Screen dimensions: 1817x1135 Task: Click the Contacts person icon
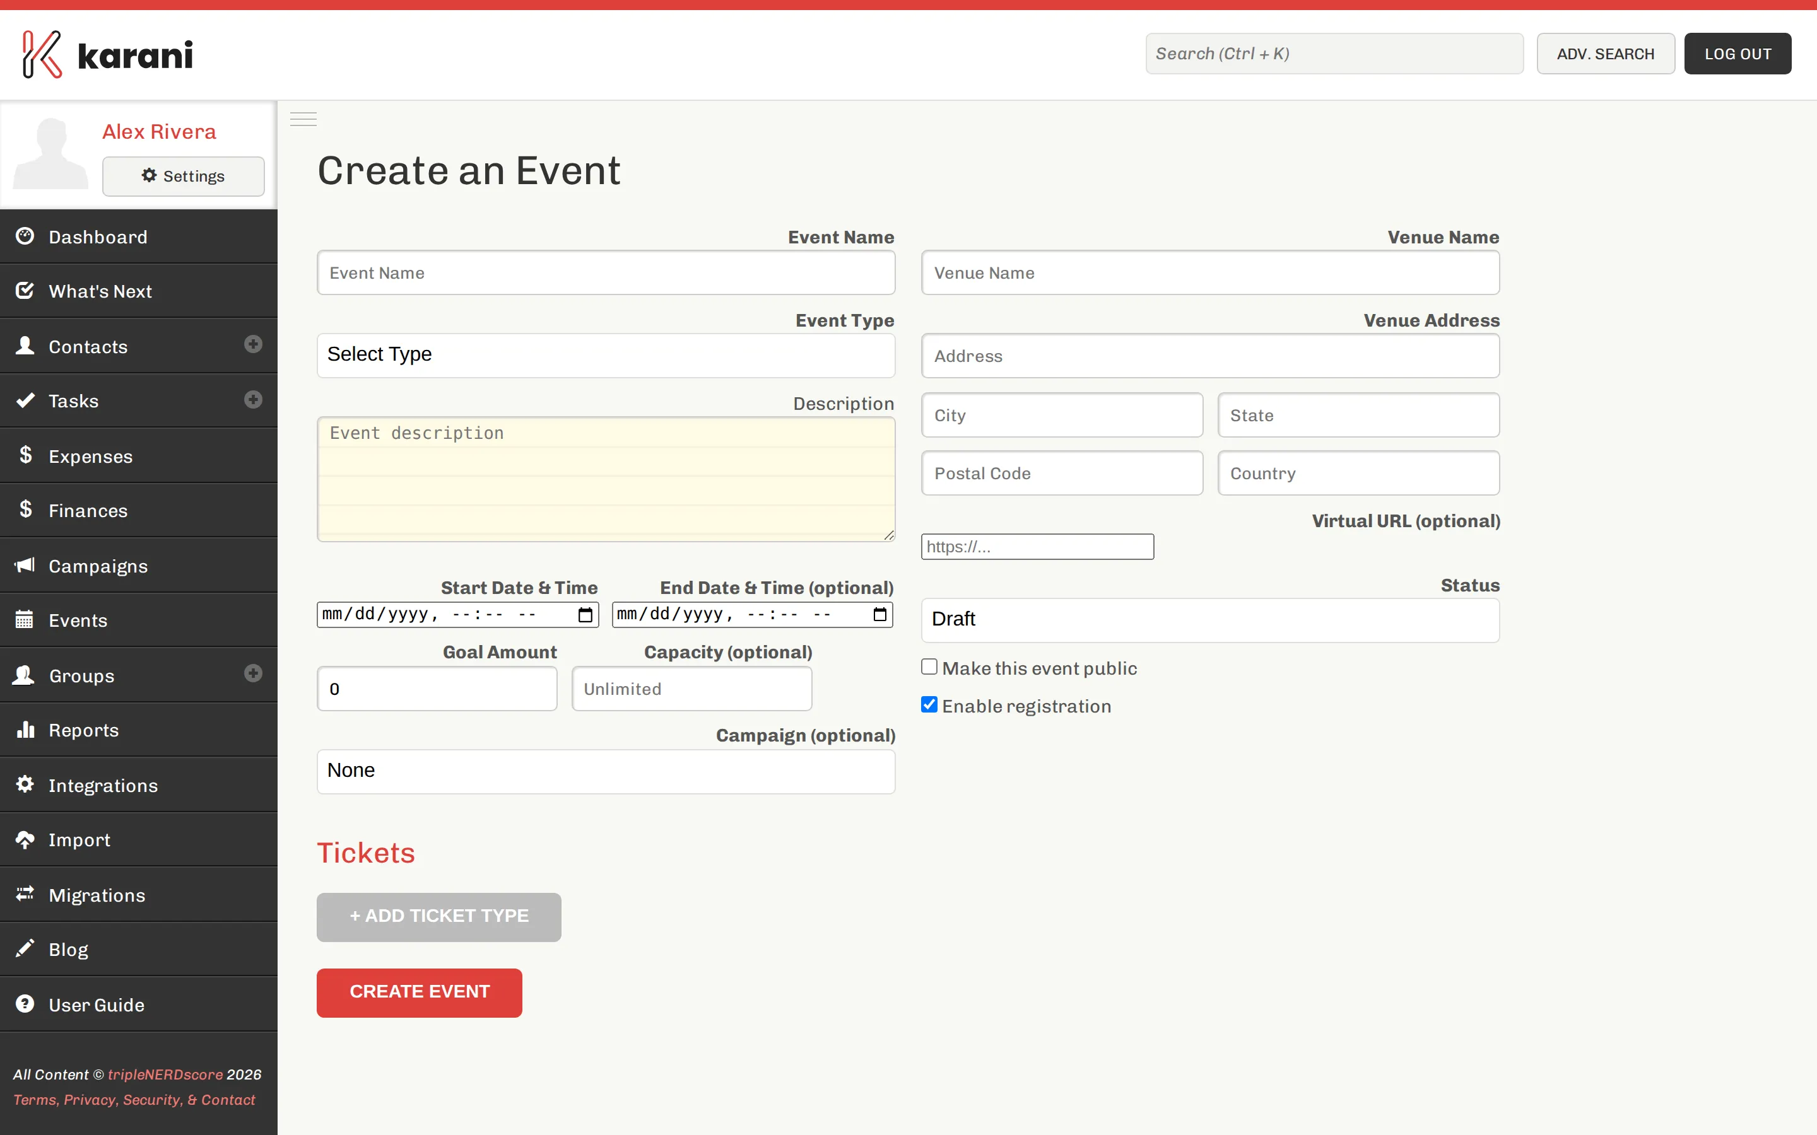[25, 346]
